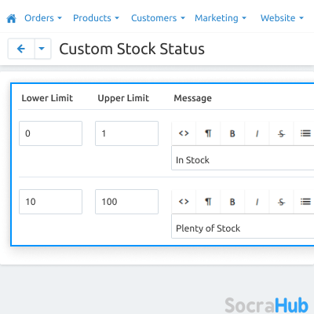Toggle bold in the Plenty of Stock editor
314x314 pixels.
(232, 202)
